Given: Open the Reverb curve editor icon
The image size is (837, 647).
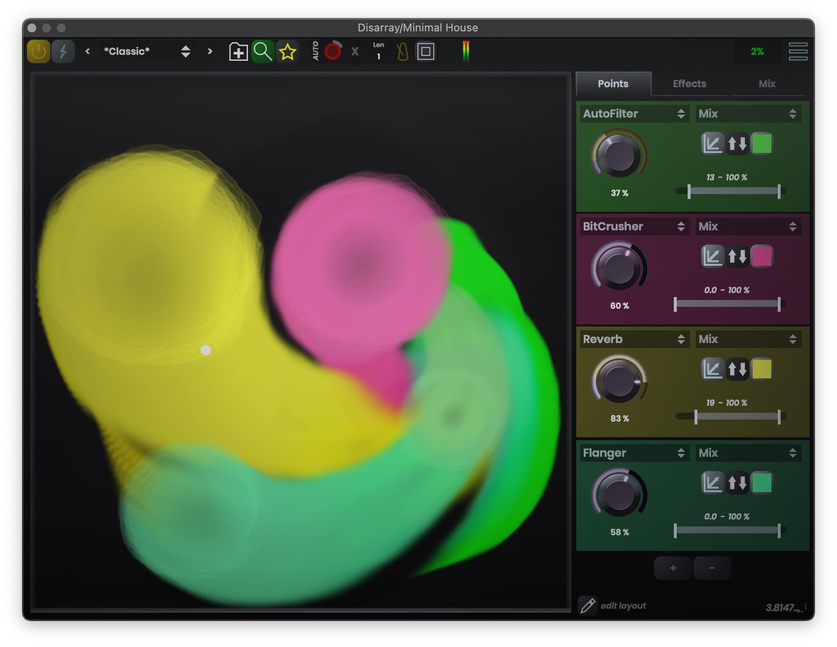Looking at the screenshot, I should (712, 370).
